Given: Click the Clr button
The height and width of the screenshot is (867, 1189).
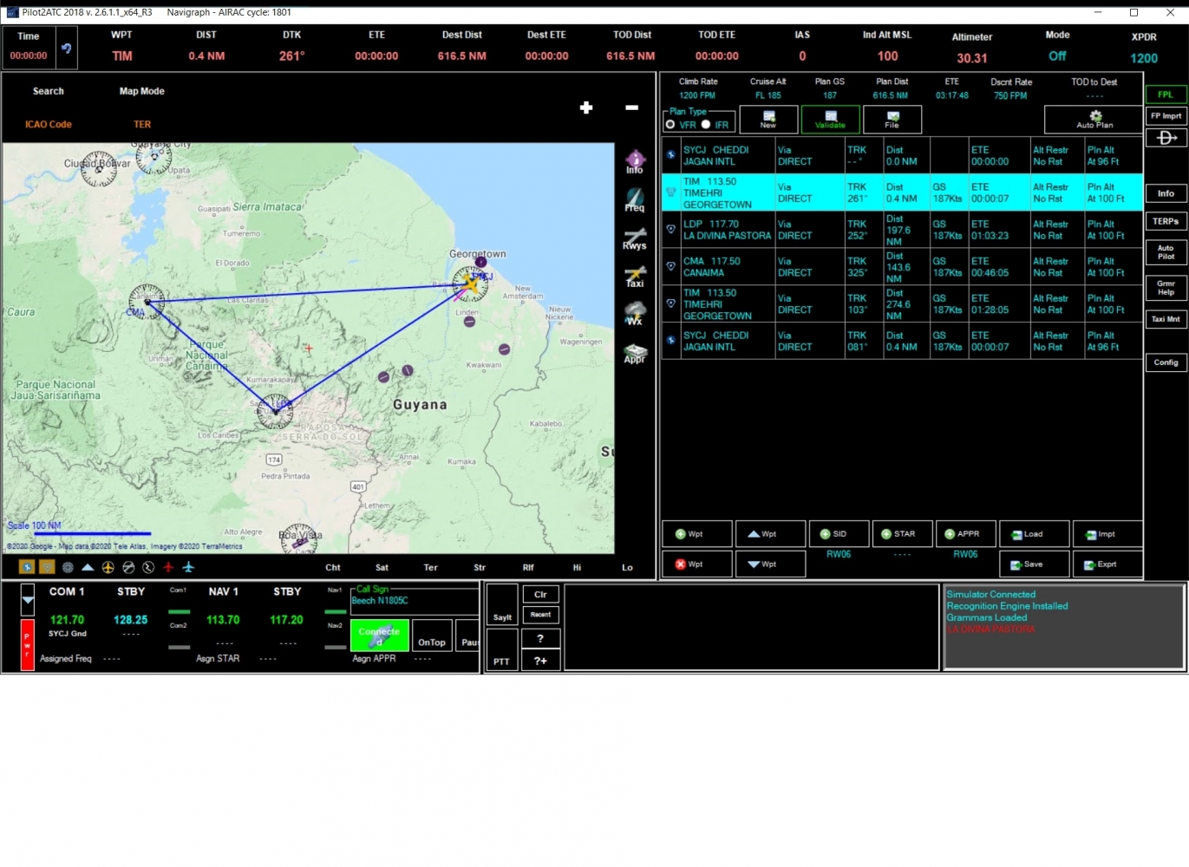Looking at the screenshot, I should [540, 595].
